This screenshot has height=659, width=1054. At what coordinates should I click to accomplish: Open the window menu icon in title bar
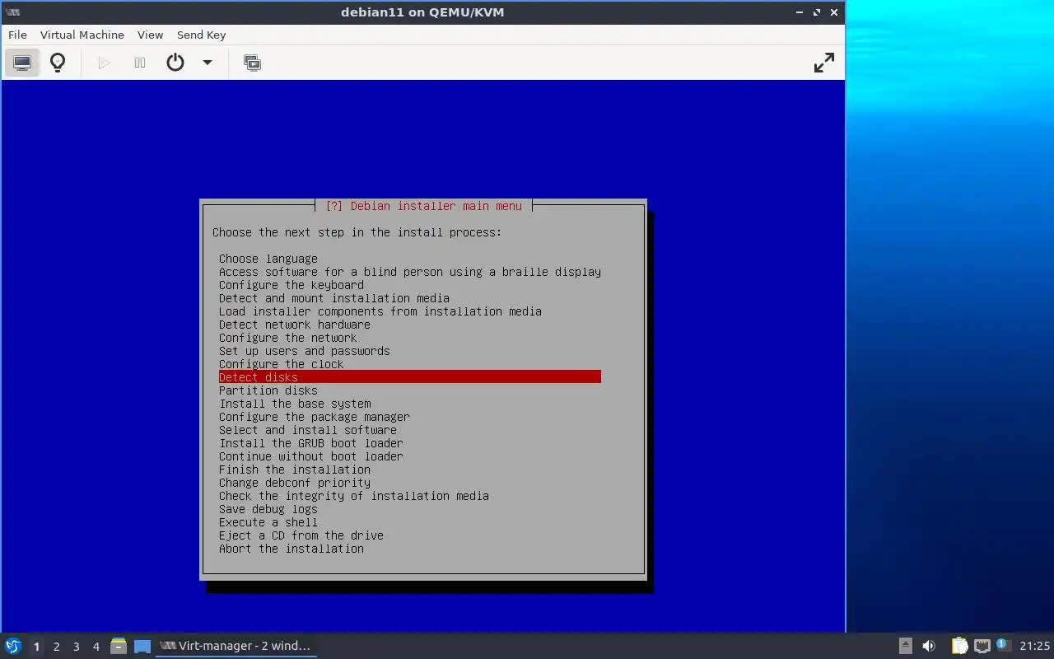(x=12, y=12)
